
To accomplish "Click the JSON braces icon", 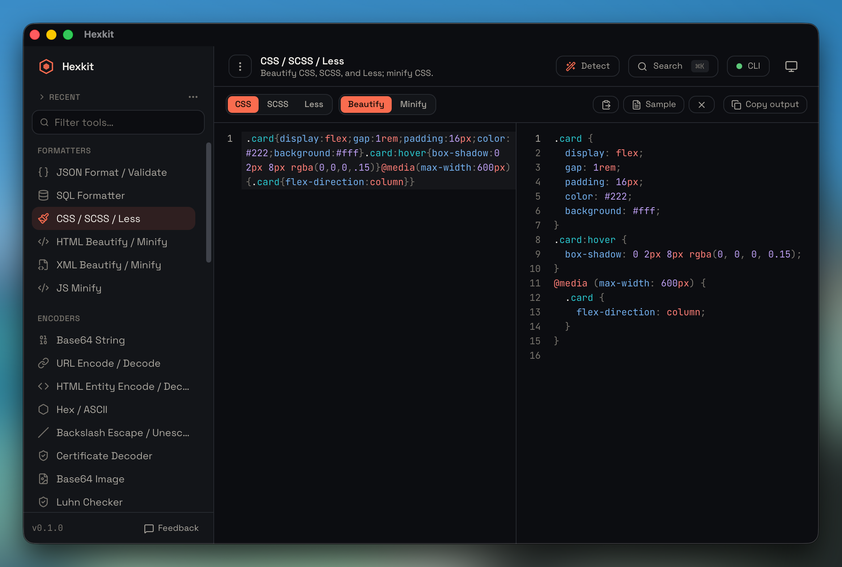I will [x=43, y=172].
